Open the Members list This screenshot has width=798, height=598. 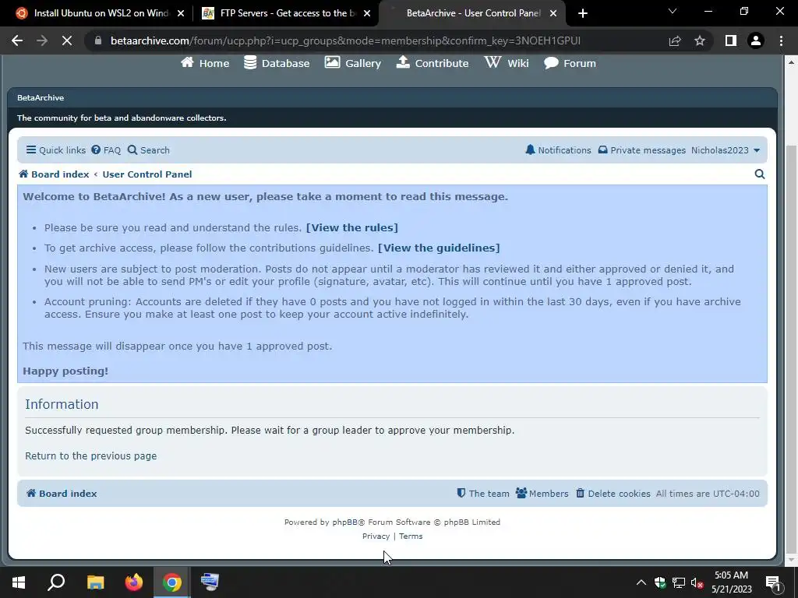point(542,493)
